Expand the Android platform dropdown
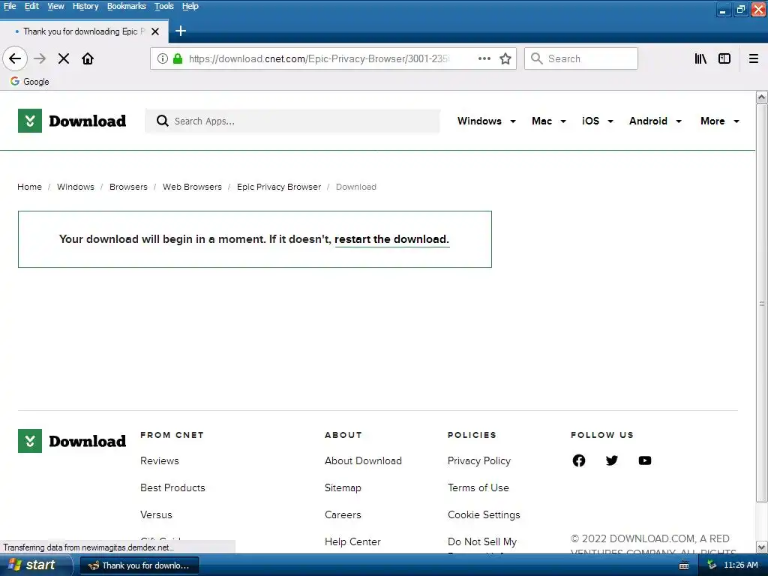Image resolution: width=768 pixels, height=576 pixels. pos(655,121)
